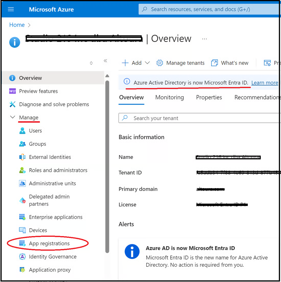
Task: Open Diagnose and solve problems
Action: [54, 104]
